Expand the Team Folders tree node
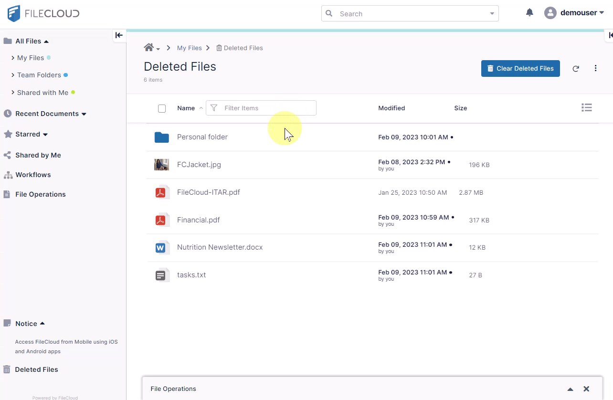Image resolution: width=613 pixels, height=400 pixels. [13, 75]
